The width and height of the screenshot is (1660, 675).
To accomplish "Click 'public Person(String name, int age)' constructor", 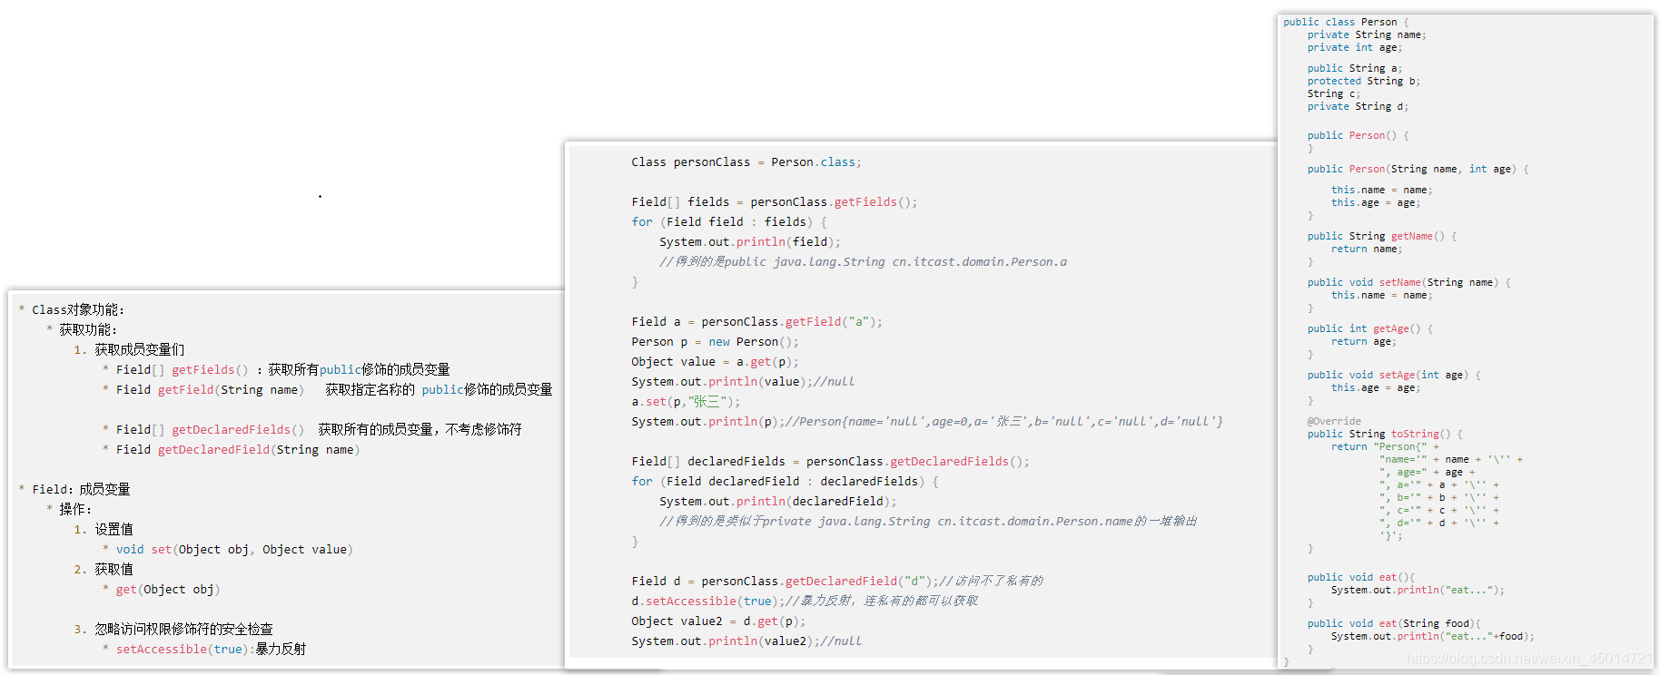I will (x=1418, y=169).
